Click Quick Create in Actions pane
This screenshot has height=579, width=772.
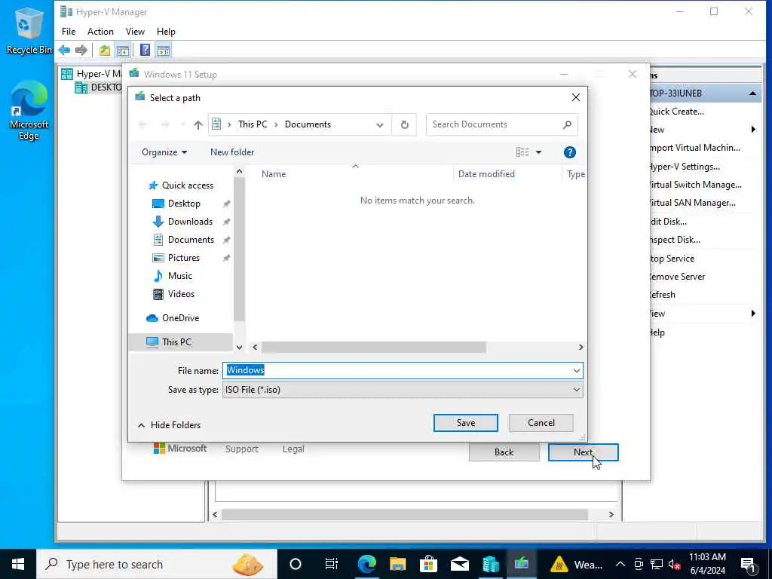click(x=677, y=112)
